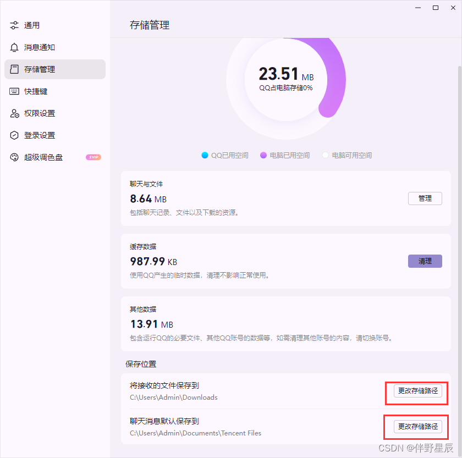462x458 pixels.
Task: Click the 缓存数据 card title
Action: click(x=143, y=246)
